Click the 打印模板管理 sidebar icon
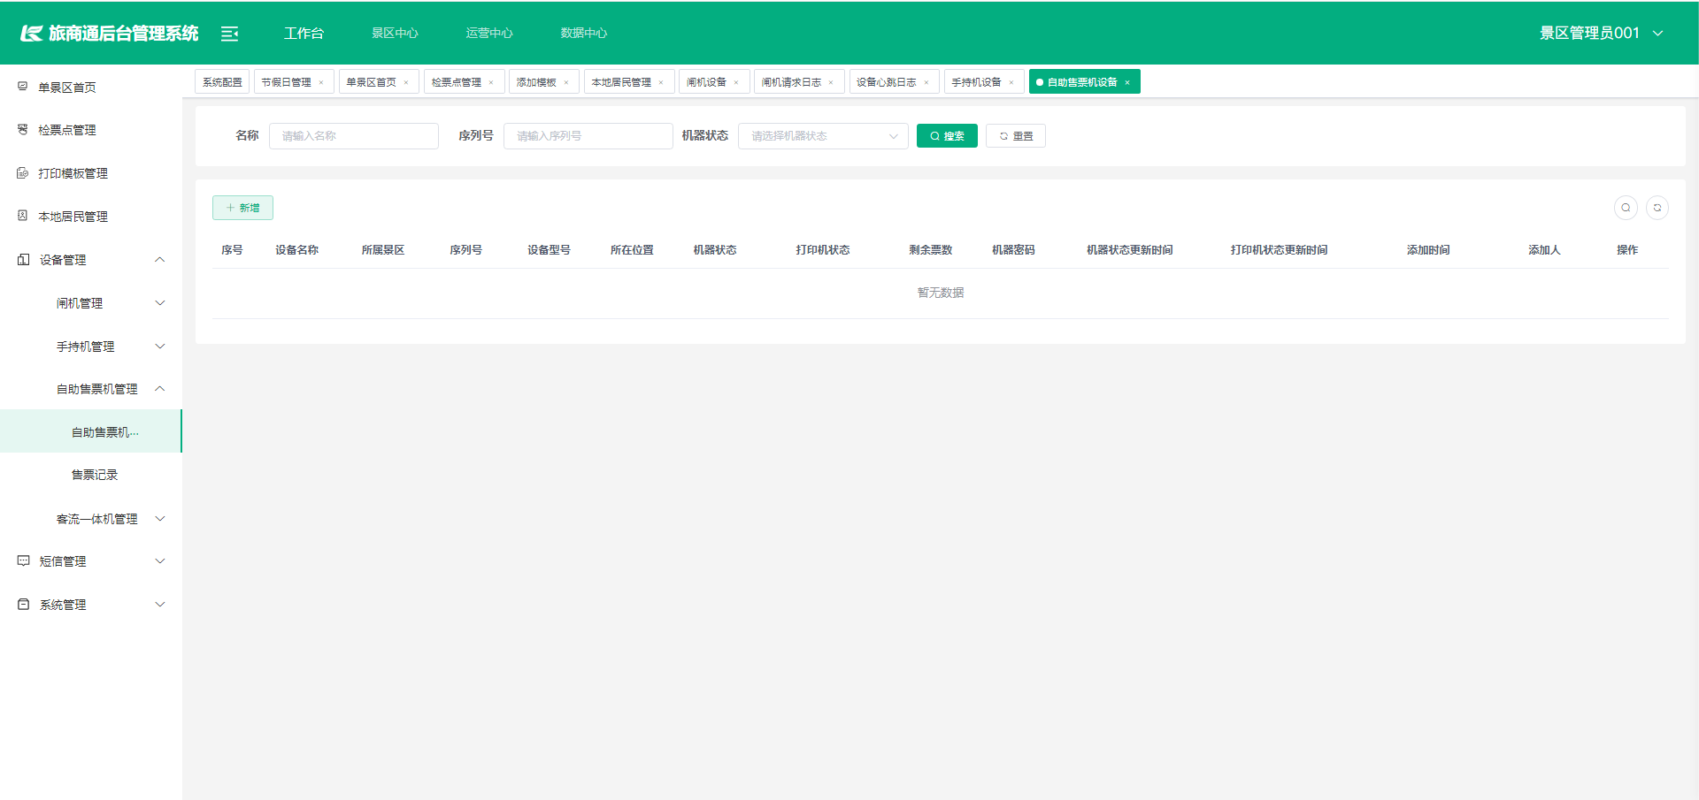Image resolution: width=1699 pixels, height=800 pixels. pos(23,173)
